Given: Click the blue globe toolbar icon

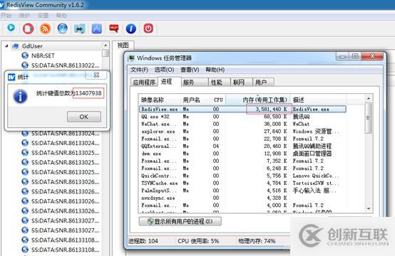Looking at the screenshot, I should tap(62, 28).
